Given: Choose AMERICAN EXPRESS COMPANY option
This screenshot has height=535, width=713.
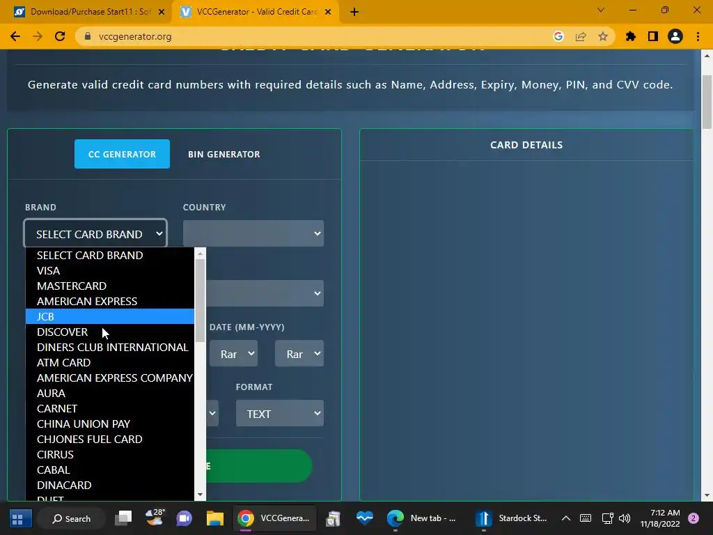Looking at the screenshot, I should (x=109, y=378).
